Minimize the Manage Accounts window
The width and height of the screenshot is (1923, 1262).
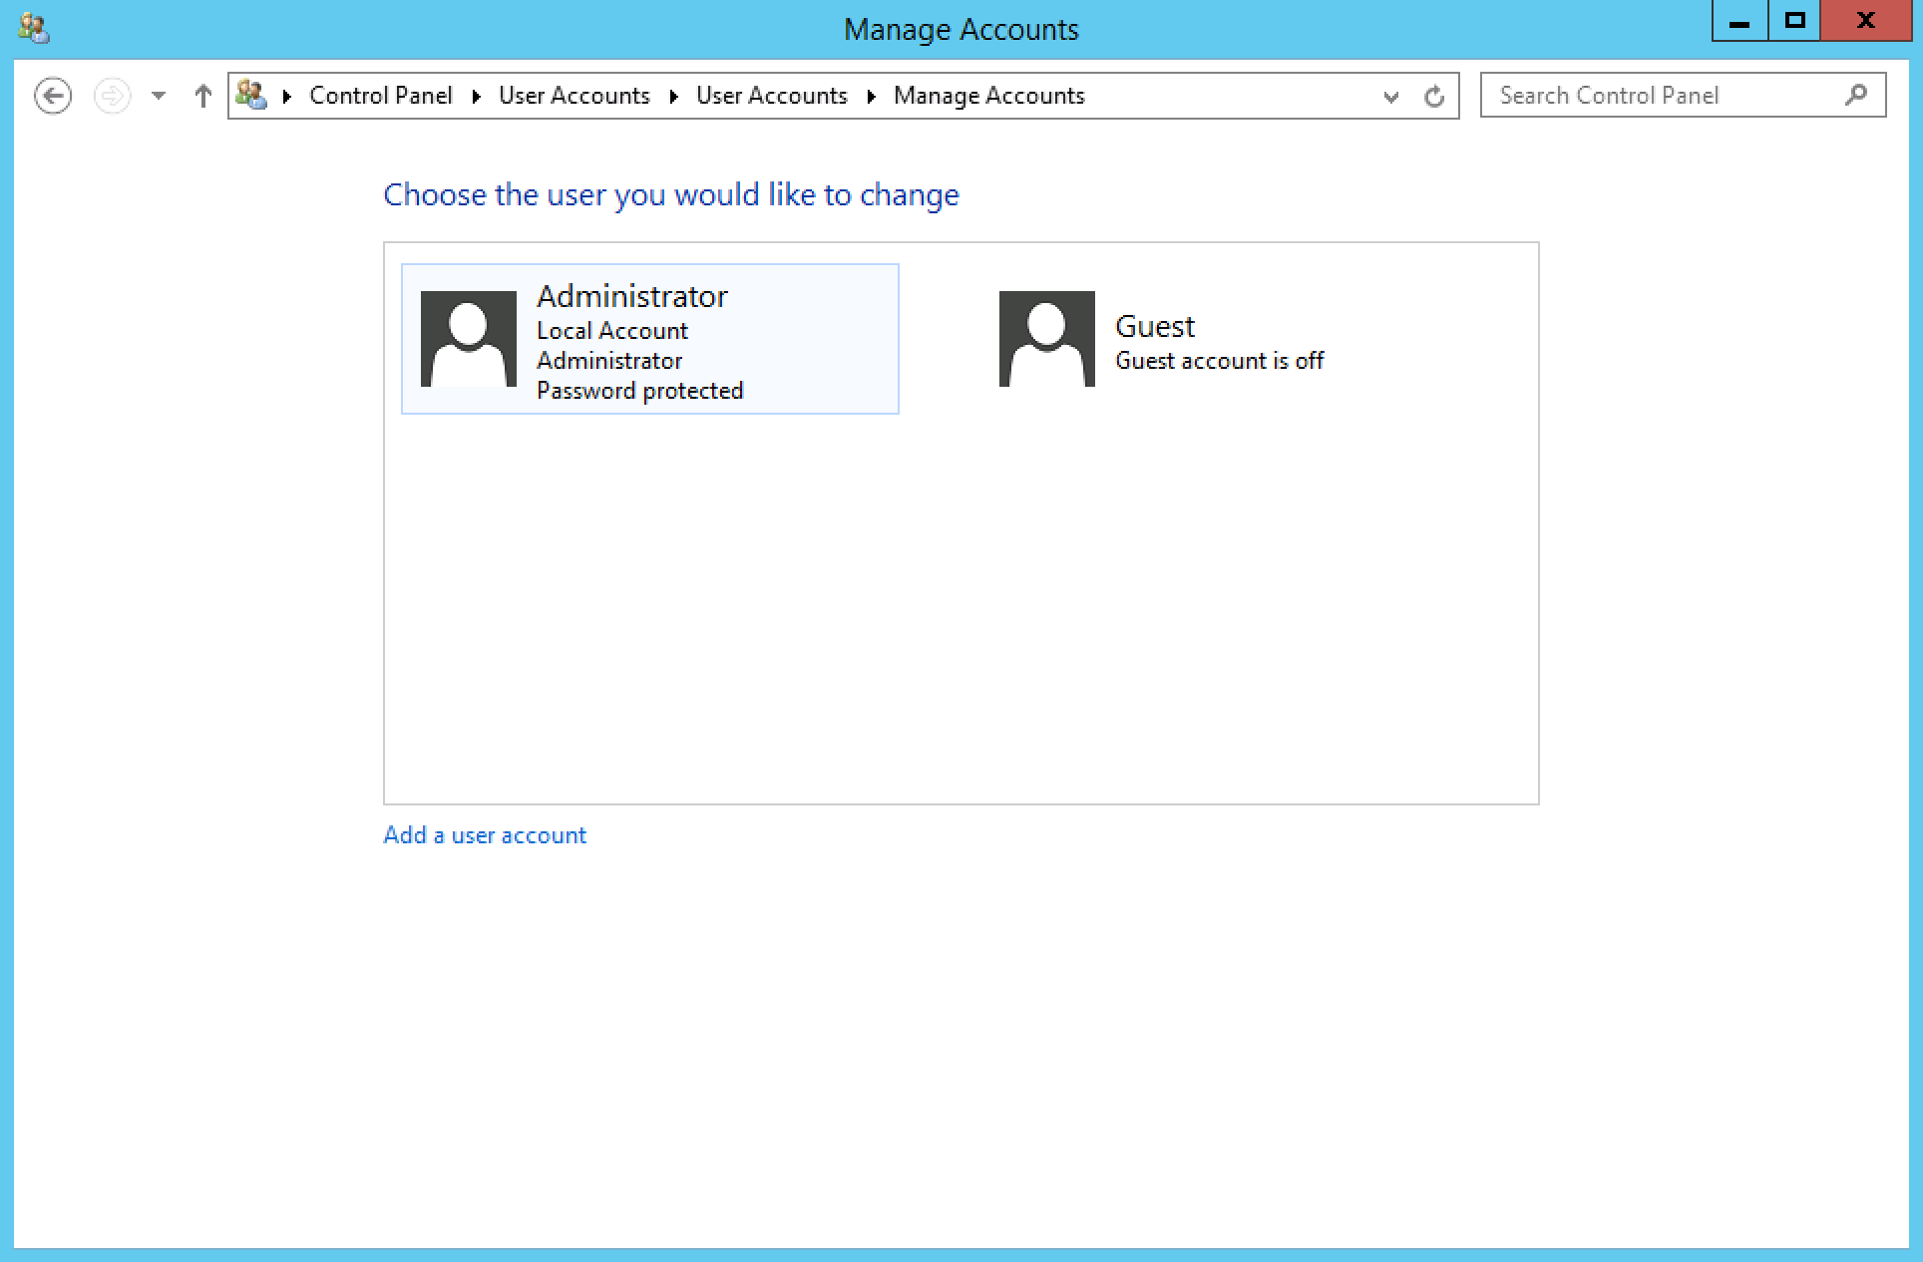coord(1739,22)
